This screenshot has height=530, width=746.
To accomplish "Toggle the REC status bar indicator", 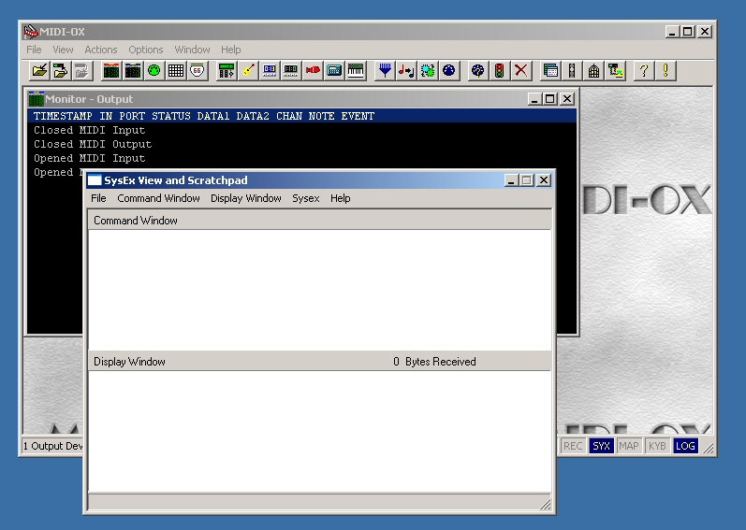I will 573,446.
